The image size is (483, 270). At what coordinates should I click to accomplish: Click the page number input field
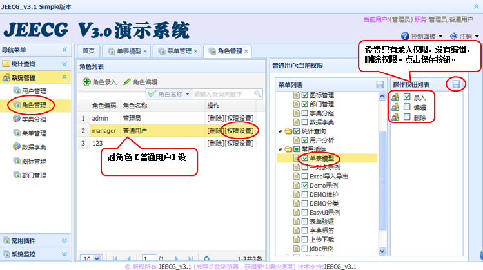[150, 258]
